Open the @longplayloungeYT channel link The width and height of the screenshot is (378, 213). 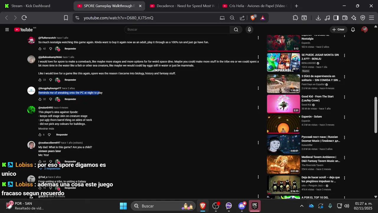coord(50,88)
